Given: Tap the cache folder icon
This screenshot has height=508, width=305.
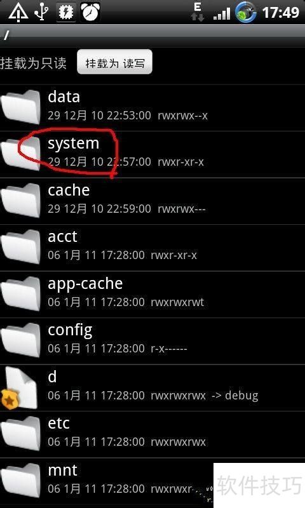Looking at the screenshot, I should point(21,200).
